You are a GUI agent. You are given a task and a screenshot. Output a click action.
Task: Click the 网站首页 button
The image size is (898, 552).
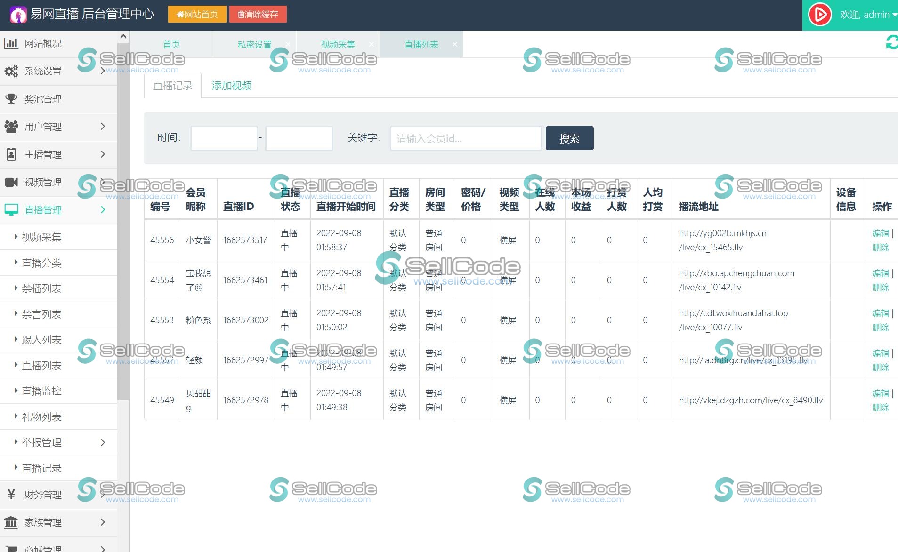point(197,14)
